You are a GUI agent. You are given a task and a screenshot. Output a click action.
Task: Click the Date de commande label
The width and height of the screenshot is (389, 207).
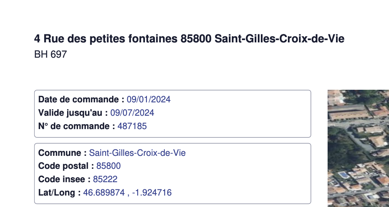(81, 99)
